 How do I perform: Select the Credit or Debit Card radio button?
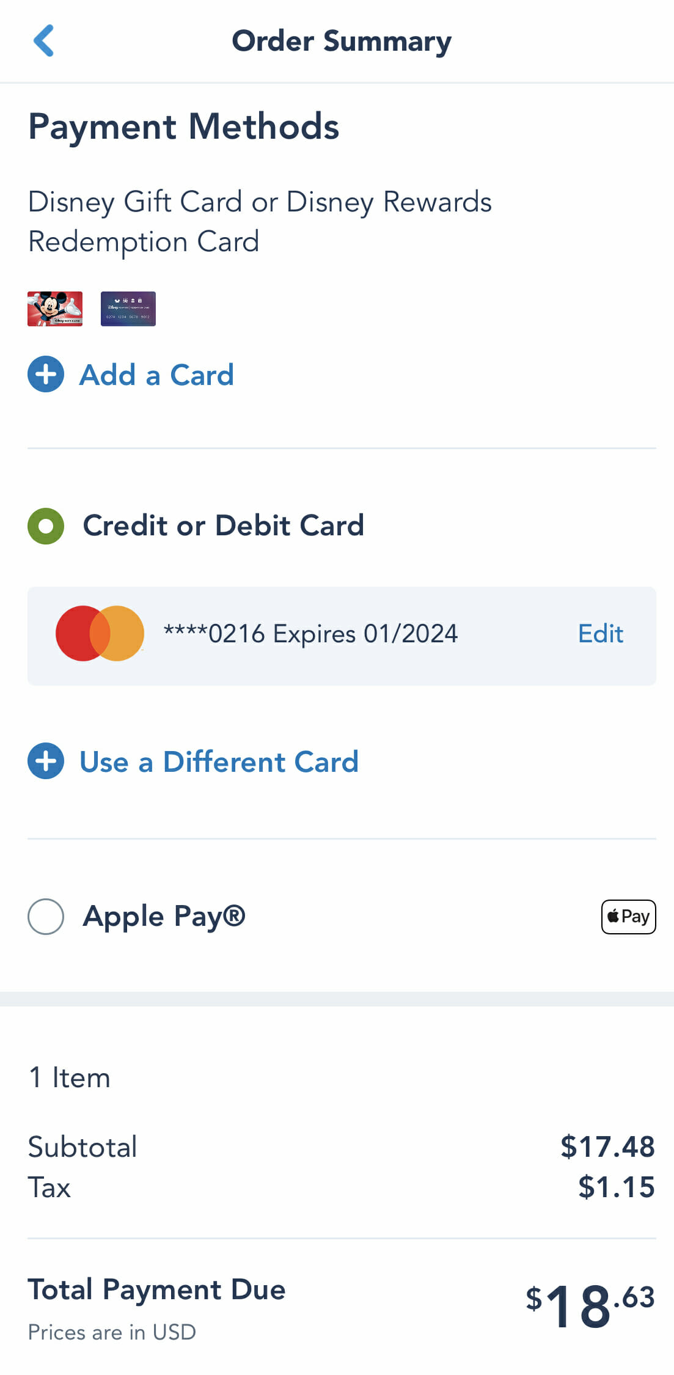tap(46, 526)
